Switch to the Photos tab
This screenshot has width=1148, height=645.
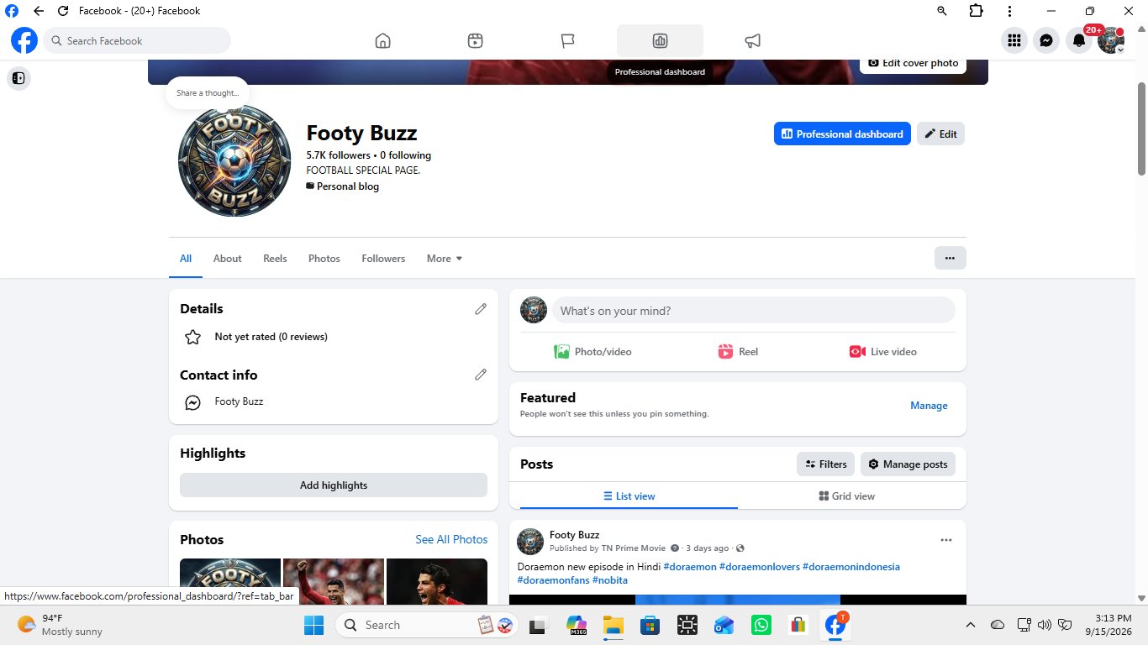point(324,259)
